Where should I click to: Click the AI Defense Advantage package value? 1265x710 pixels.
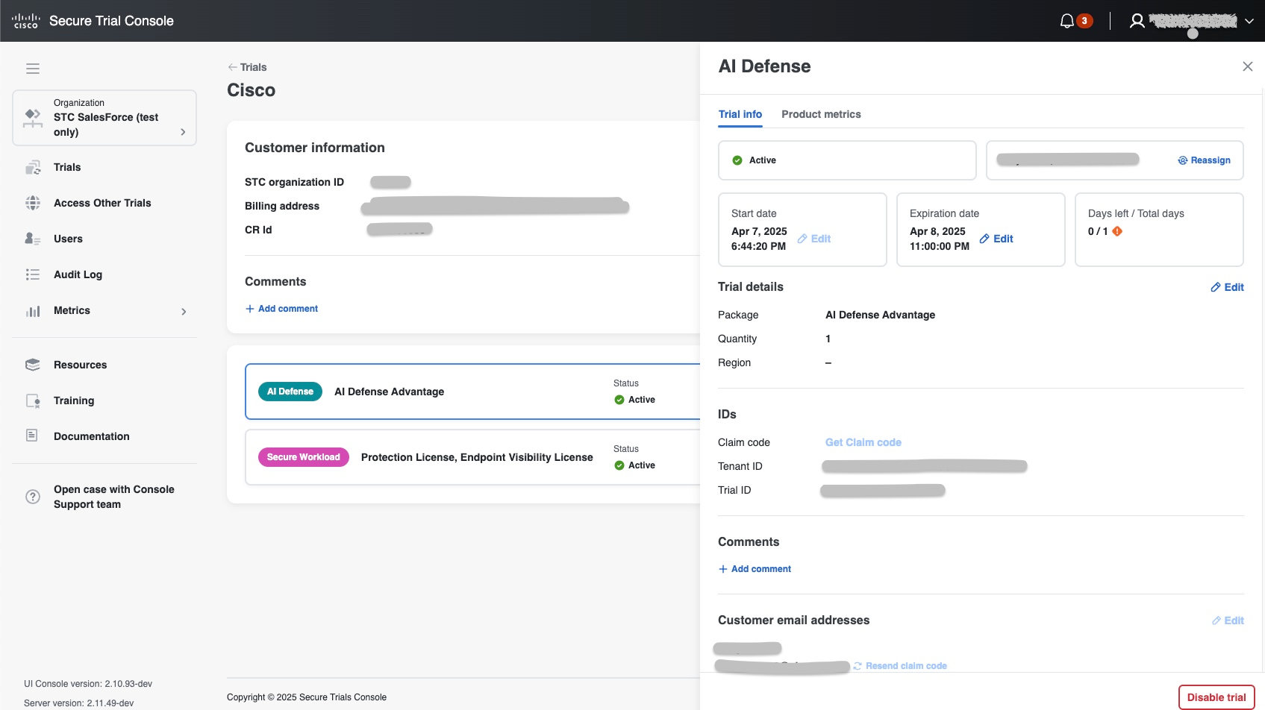(880, 315)
